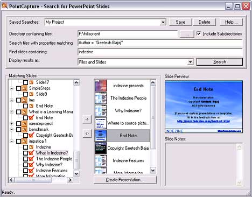Open Help... button
This screenshot has width=252, height=197.
tap(231, 22)
